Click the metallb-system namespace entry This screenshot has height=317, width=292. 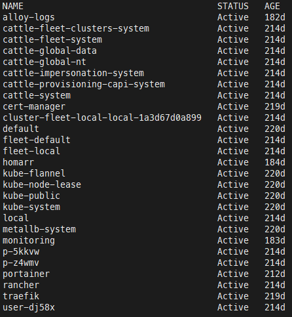tap(39, 229)
